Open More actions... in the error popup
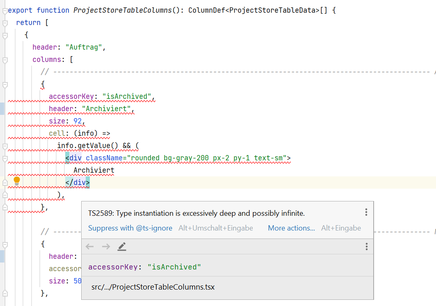 pyautogui.click(x=291, y=228)
